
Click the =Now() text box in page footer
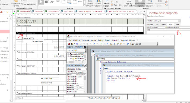point(40,98)
